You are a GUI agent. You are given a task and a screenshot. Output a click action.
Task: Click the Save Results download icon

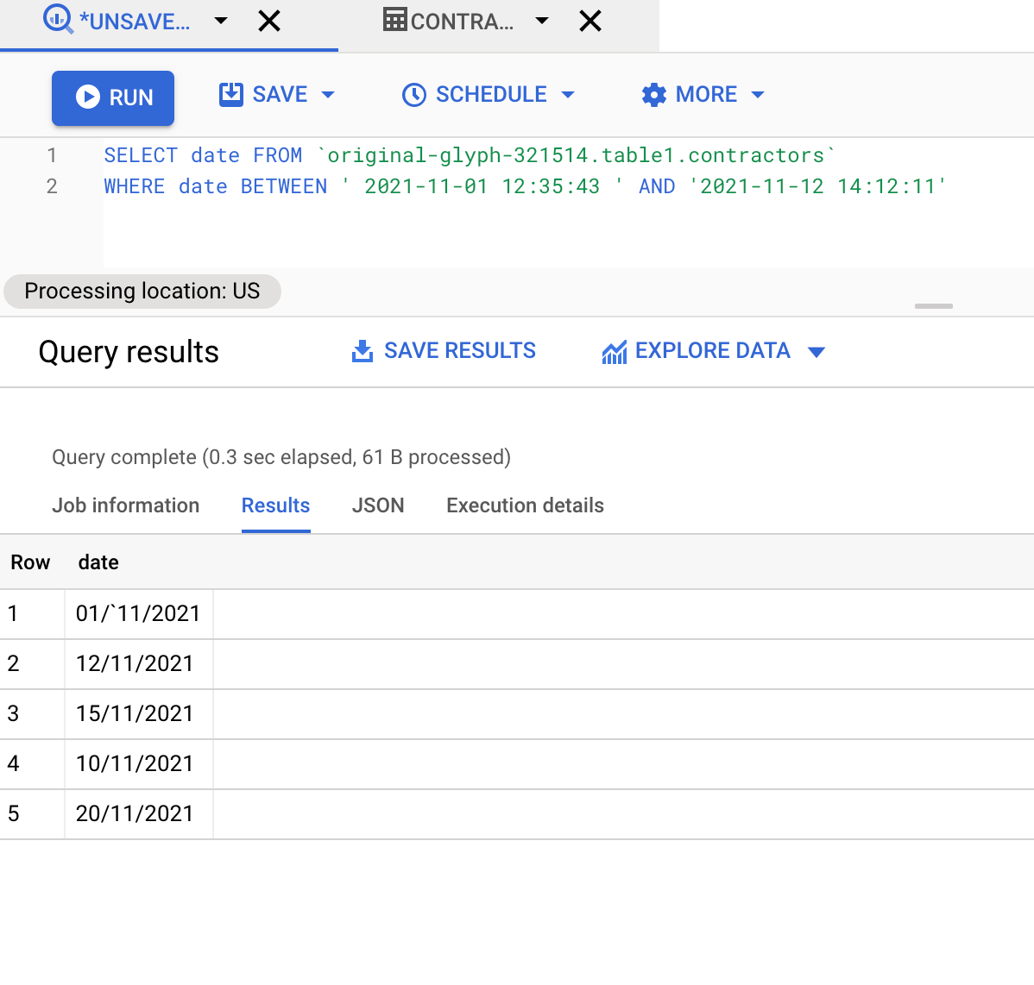(362, 351)
